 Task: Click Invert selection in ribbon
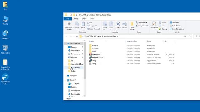(x=177, y=29)
